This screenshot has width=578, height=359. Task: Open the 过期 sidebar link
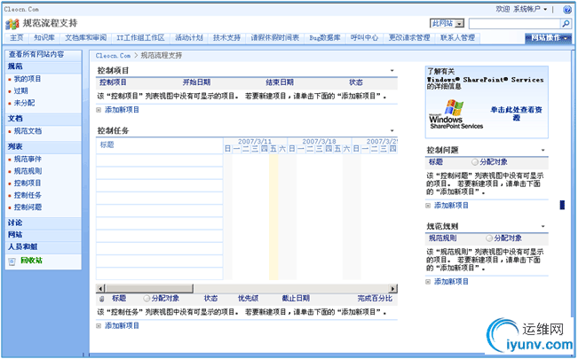[20, 91]
